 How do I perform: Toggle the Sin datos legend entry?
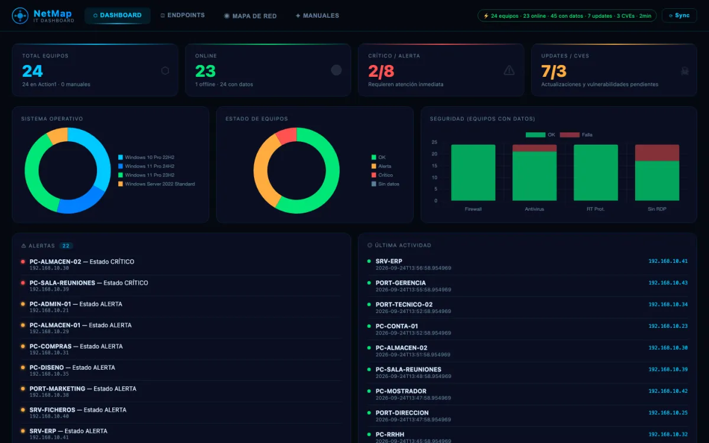pyautogui.click(x=385, y=184)
